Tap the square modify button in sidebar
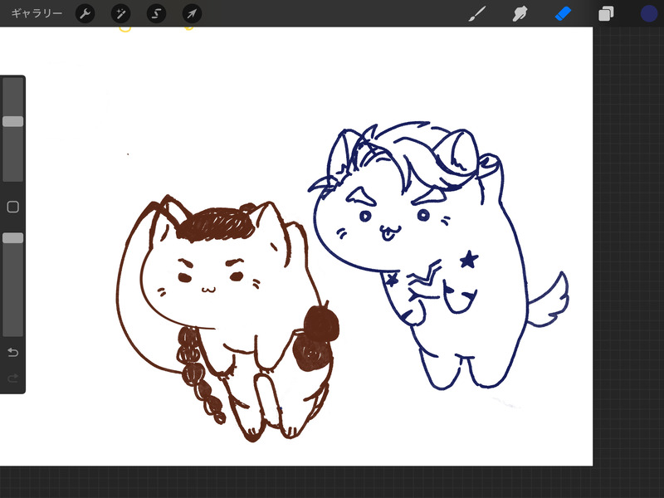The width and height of the screenshot is (664, 498). point(13,207)
